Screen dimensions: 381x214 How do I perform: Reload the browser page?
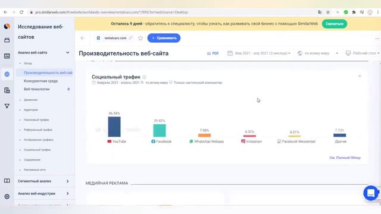21,12
